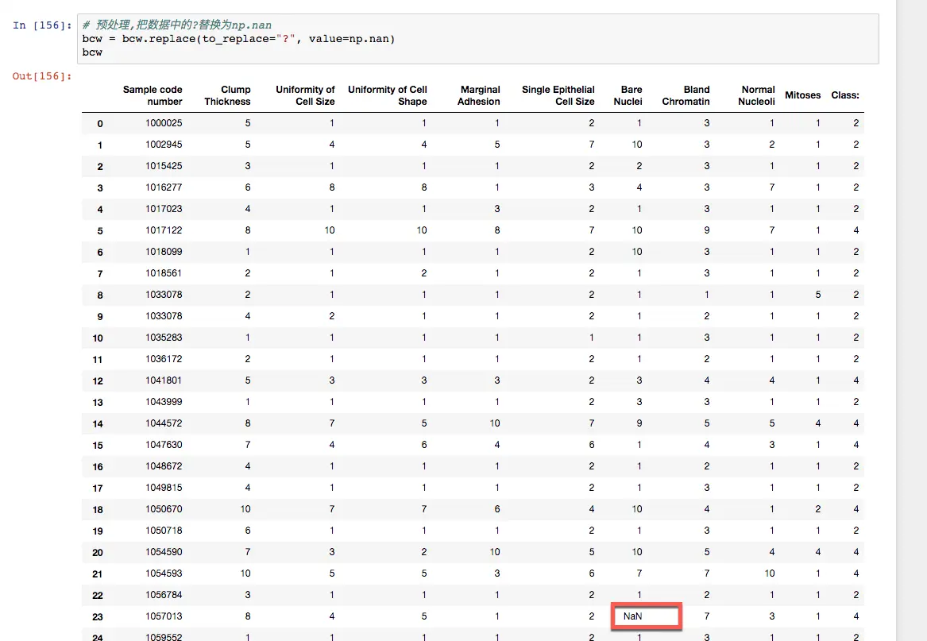Select sample code 1018099 cell
This screenshot has width=927, height=641.
(x=164, y=251)
